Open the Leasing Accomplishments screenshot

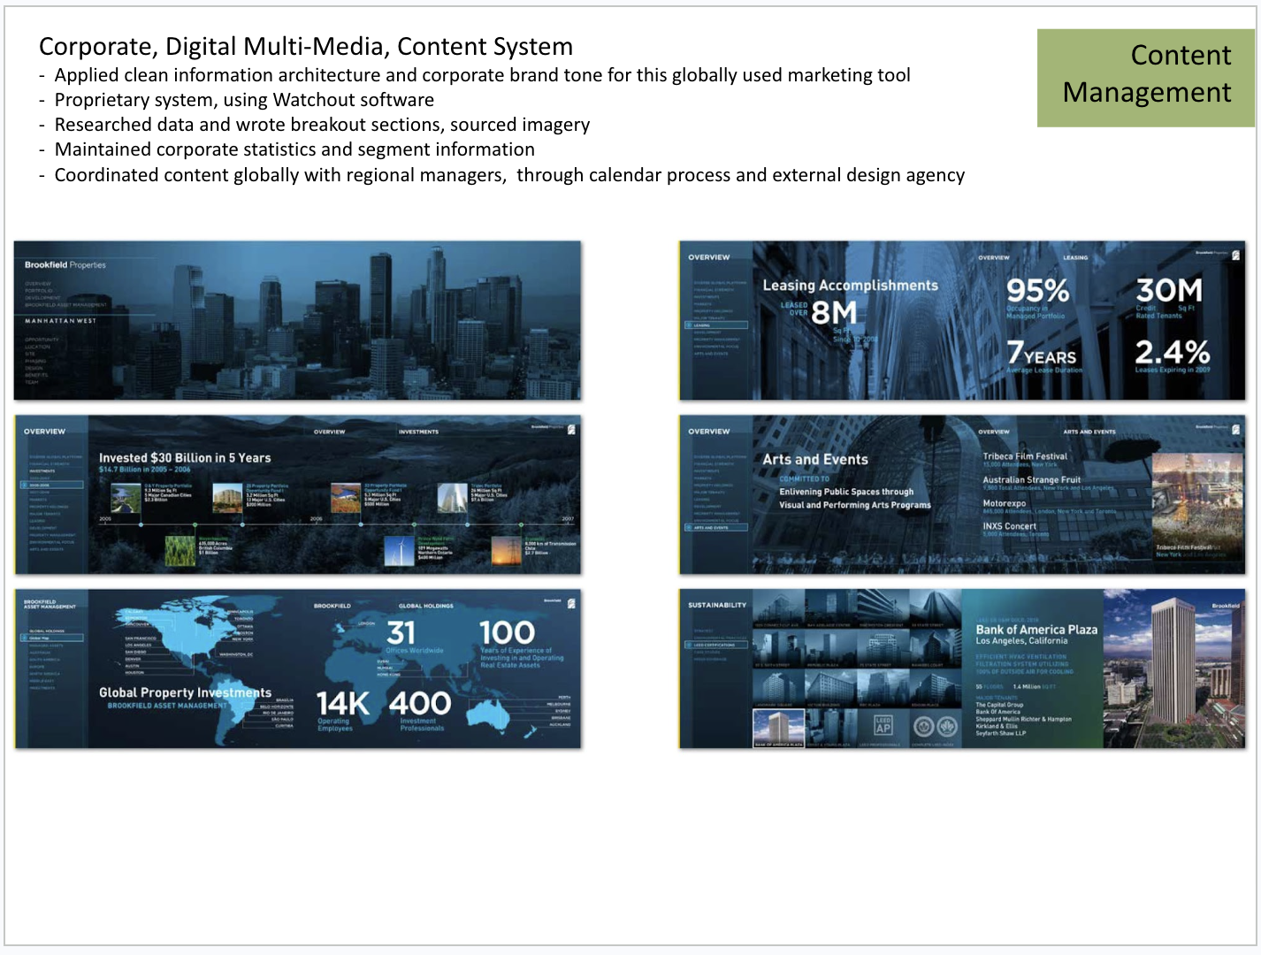pos(962,320)
